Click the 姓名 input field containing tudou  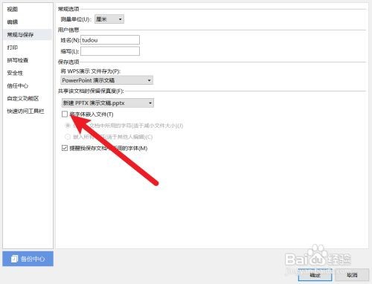coord(110,40)
